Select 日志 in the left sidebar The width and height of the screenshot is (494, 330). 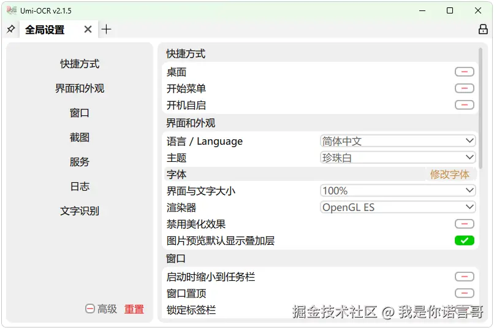tap(80, 186)
